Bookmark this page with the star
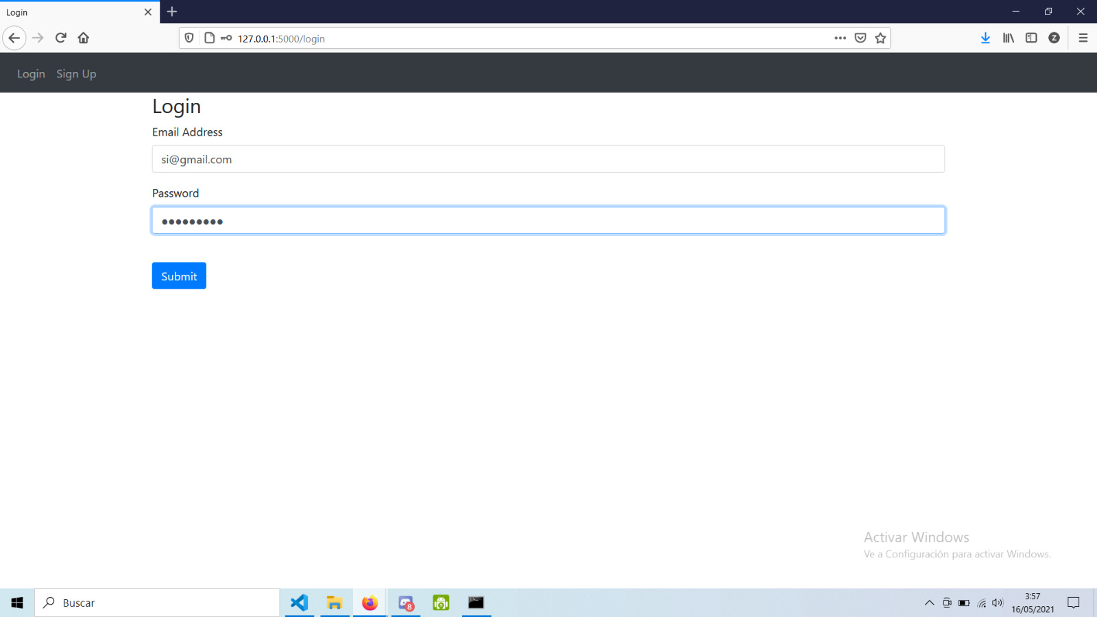Screen dimensions: 1097x617 pos(881,38)
